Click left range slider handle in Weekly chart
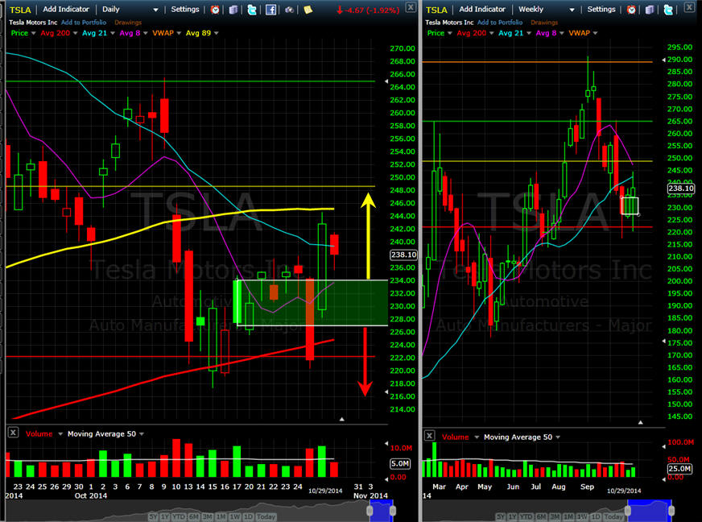The height and width of the screenshot is (522, 702). click(628, 511)
